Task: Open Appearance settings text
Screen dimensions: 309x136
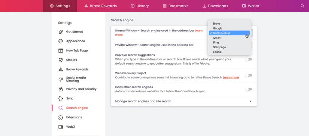Action: (x=76, y=41)
